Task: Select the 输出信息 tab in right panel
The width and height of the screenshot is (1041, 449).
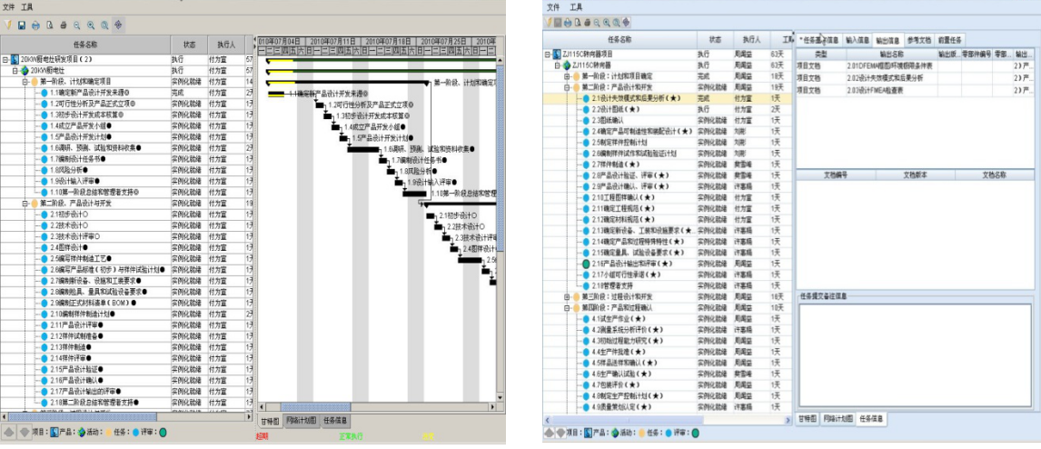Action: point(887,40)
